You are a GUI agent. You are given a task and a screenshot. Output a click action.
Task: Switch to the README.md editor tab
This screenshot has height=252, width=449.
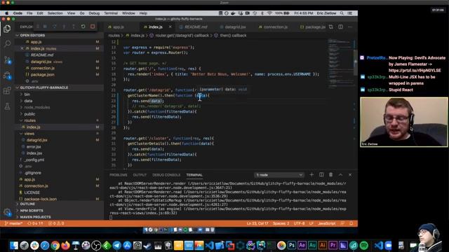coord(196,27)
